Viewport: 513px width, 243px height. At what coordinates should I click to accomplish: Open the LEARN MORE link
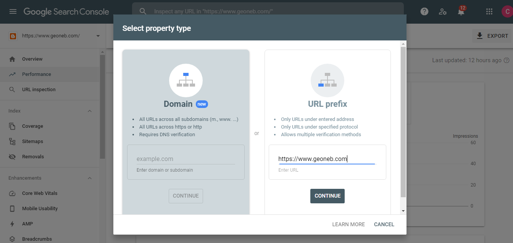[348, 224]
